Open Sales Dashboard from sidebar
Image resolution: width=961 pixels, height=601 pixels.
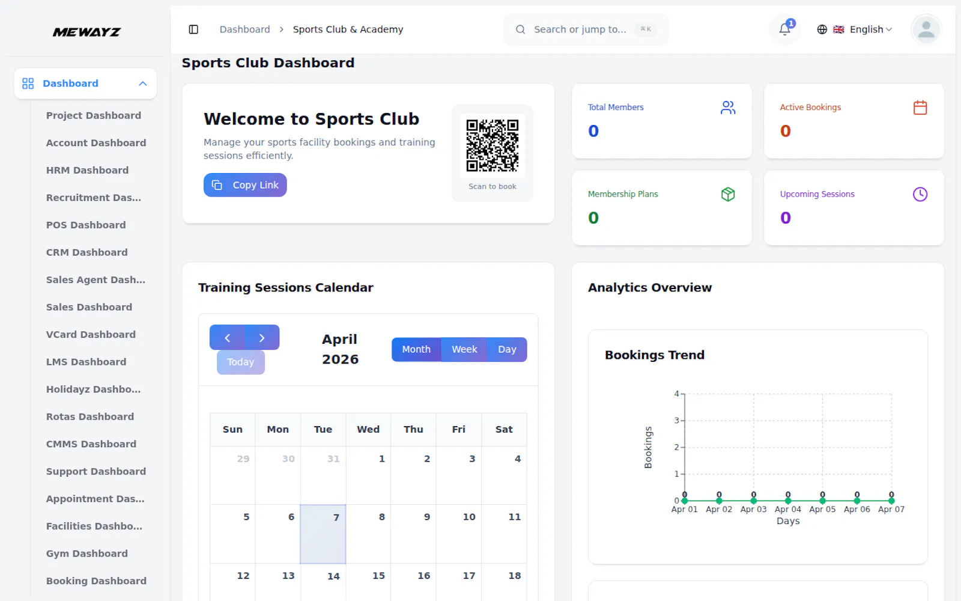pyautogui.click(x=89, y=307)
